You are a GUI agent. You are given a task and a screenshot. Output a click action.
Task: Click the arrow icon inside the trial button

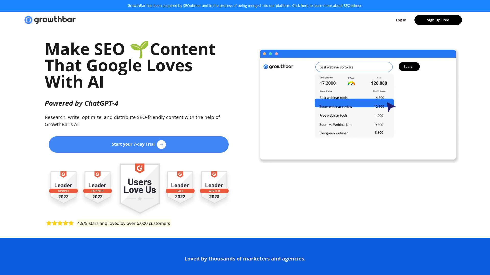(161, 144)
